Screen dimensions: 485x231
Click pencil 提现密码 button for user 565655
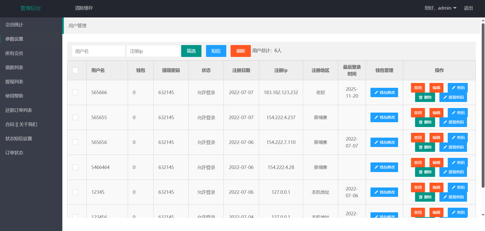coord(453,122)
